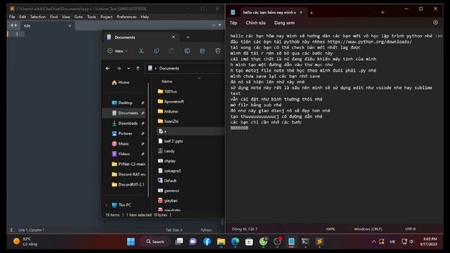Click the Delete trash icon in File Explorer
Image resolution: width=450 pixels, height=253 pixels.
pos(218,51)
